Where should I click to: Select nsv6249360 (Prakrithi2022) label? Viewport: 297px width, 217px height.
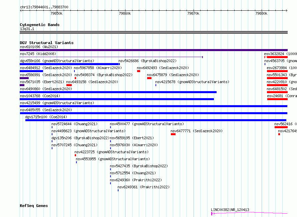pos(136,180)
